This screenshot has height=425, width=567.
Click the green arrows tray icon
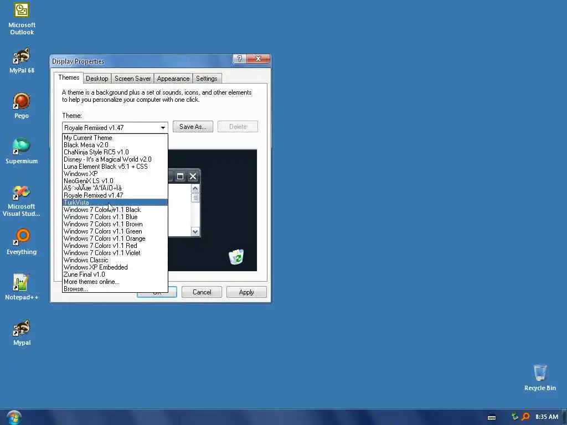click(x=515, y=417)
